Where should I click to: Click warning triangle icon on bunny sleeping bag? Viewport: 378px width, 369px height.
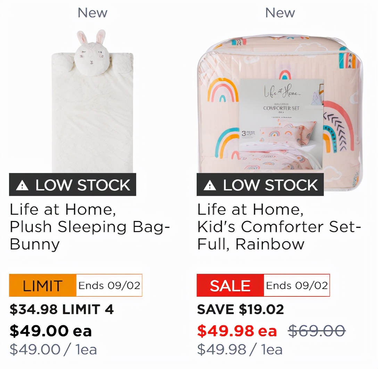click(x=22, y=186)
